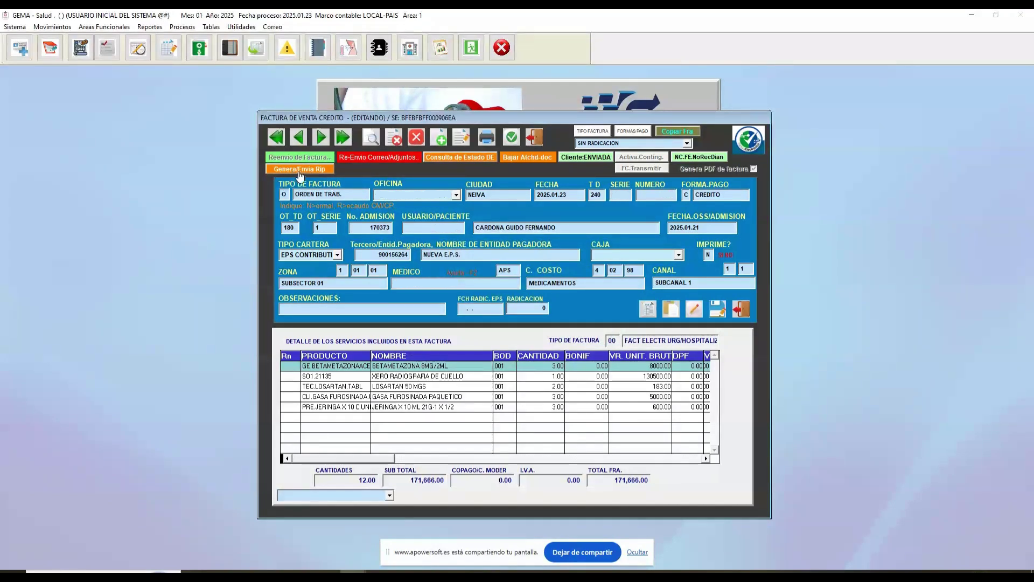
Task: Select the LOSARTAN 50 MGS row
Action: (x=495, y=386)
